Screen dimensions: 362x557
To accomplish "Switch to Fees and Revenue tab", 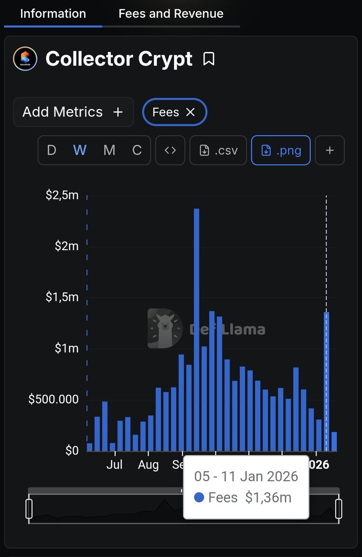I will [x=171, y=13].
